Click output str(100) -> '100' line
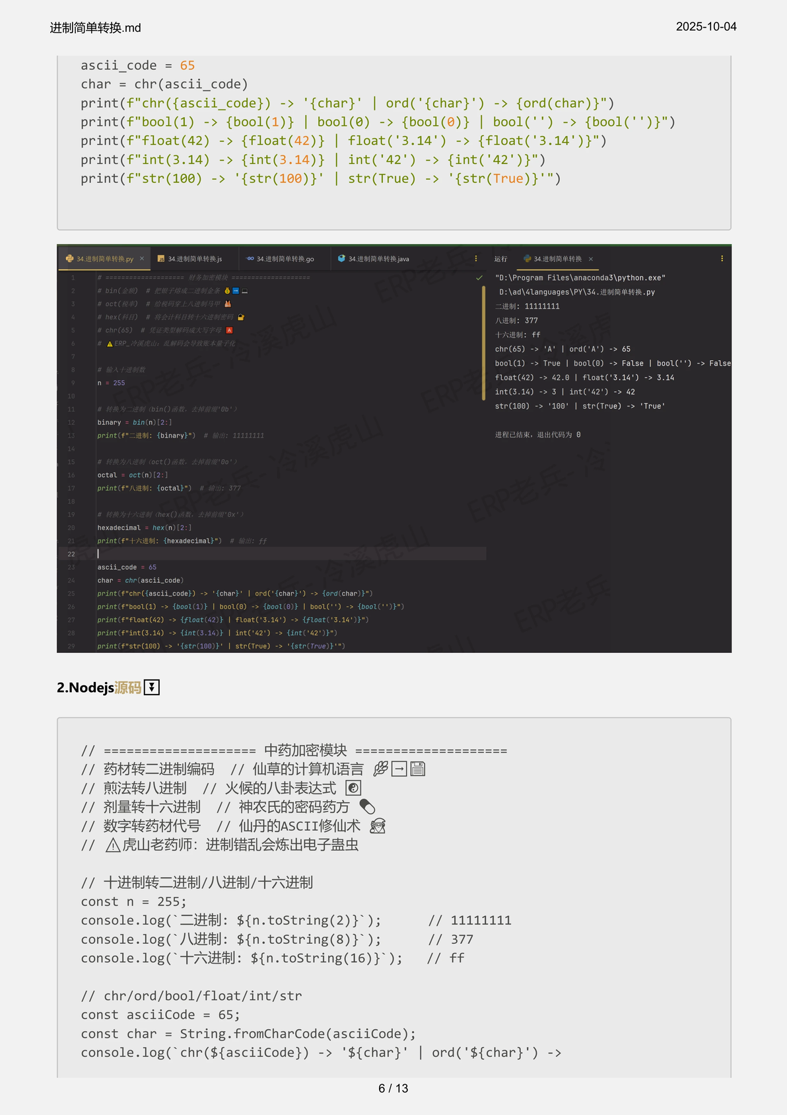Screen dimensions: 787x1115 (x=580, y=406)
